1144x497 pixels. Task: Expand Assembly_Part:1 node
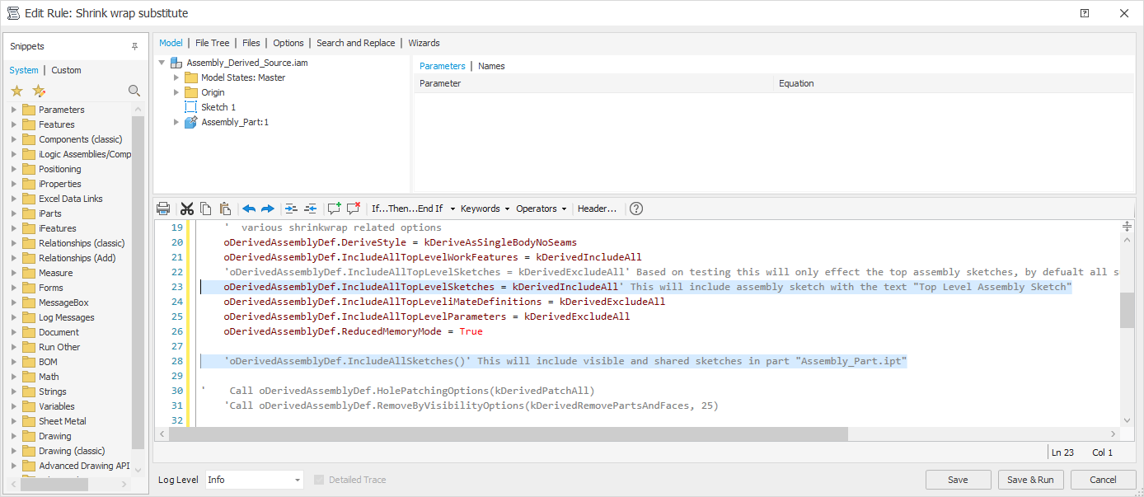pos(176,122)
